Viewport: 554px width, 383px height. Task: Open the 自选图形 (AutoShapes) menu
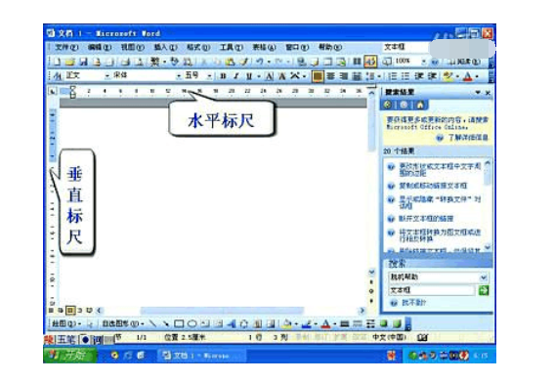[122, 323]
